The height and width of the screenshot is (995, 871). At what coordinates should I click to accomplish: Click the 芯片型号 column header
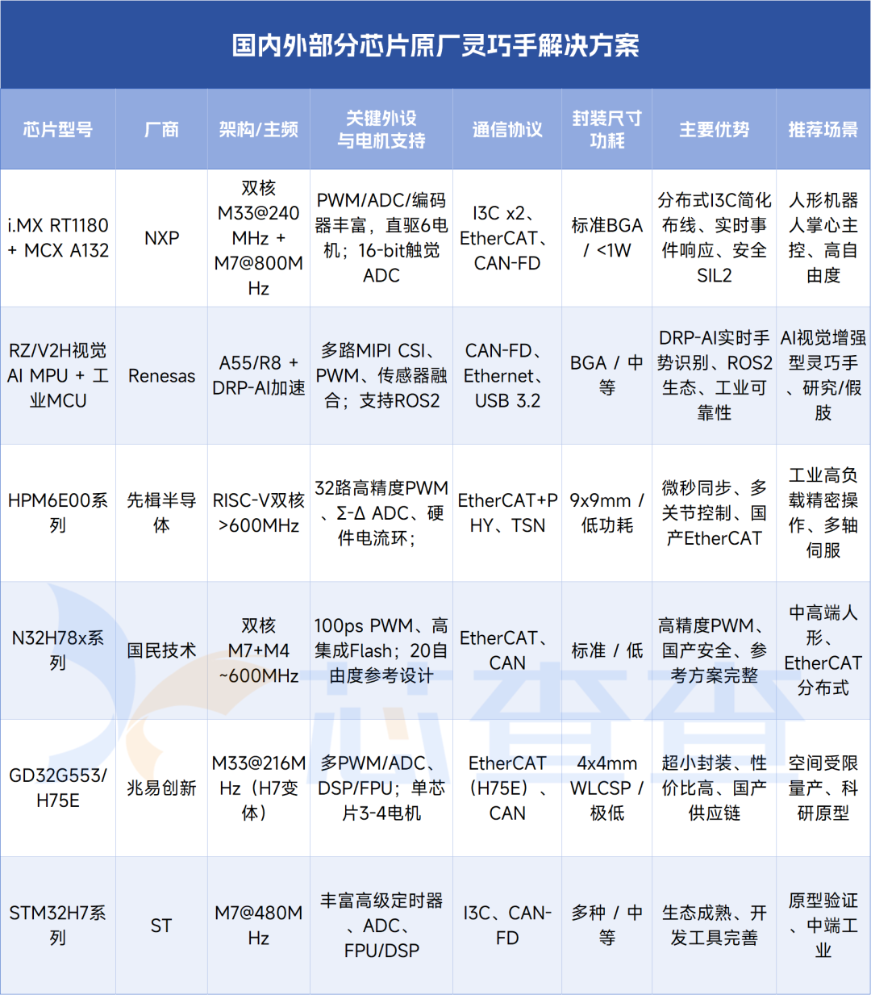point(58,129)
